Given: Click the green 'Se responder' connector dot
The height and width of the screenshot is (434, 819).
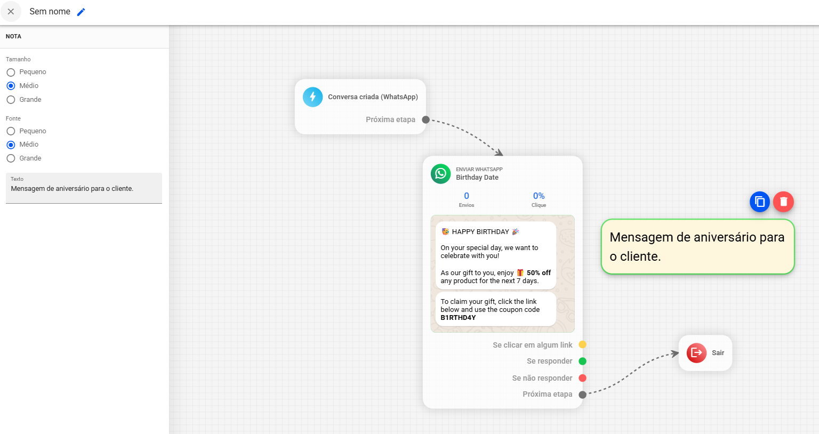Looking at the screenshot, I should click(x=582, y=361).
